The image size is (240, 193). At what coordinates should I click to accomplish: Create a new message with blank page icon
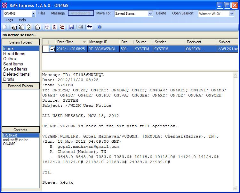tap(5, 27)
